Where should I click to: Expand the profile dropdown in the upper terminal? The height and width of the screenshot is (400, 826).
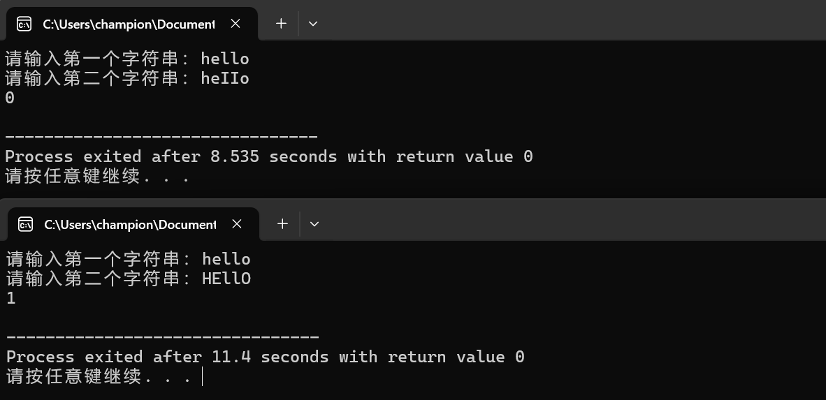[x=313, y=24]
